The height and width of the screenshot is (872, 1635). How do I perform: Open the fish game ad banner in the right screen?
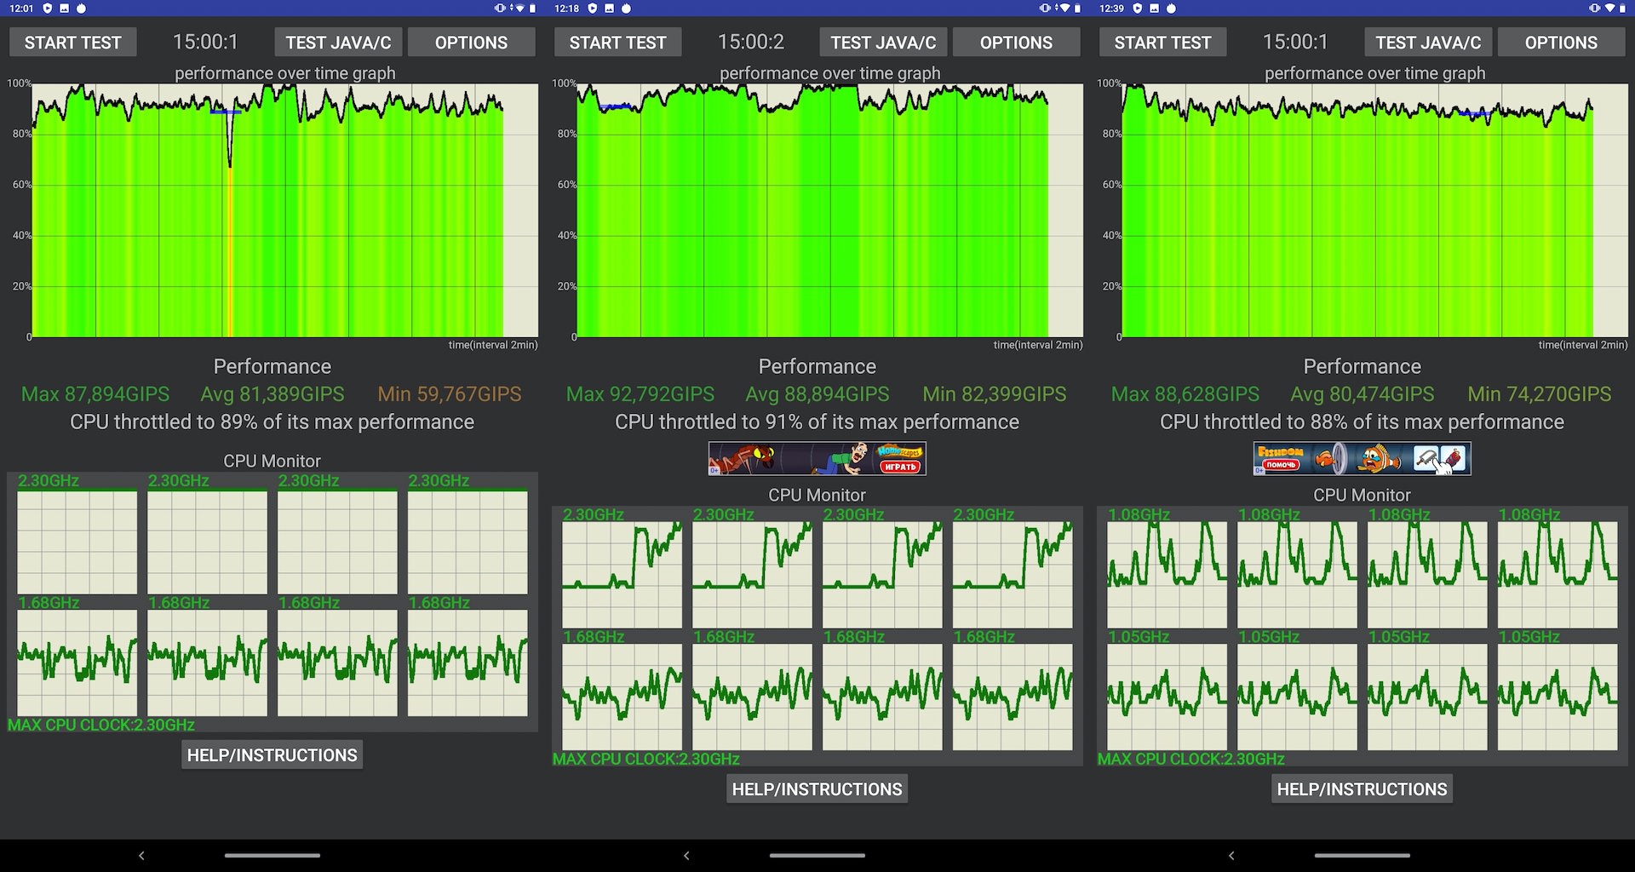coord(1362,458)
